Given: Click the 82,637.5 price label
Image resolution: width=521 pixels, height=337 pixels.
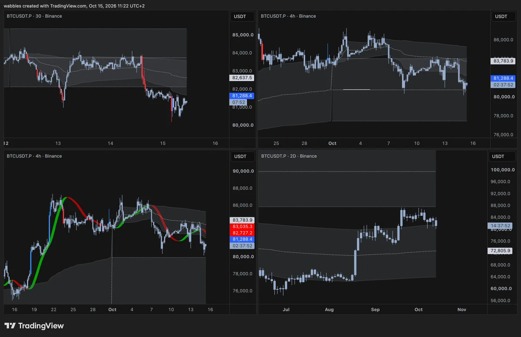Looking at the screenshot, I should click(242, 78).
